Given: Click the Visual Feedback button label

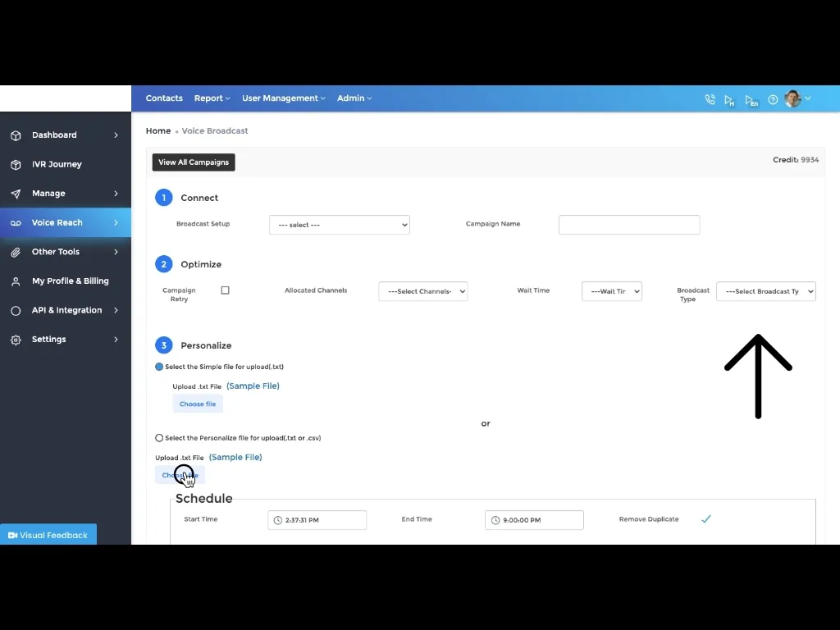Looking at the screenshot, I should tap(53, 535).
